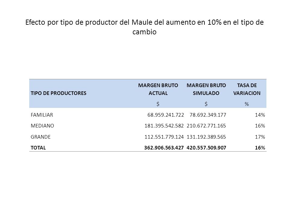Click the FAMILIAR row label

42,115
